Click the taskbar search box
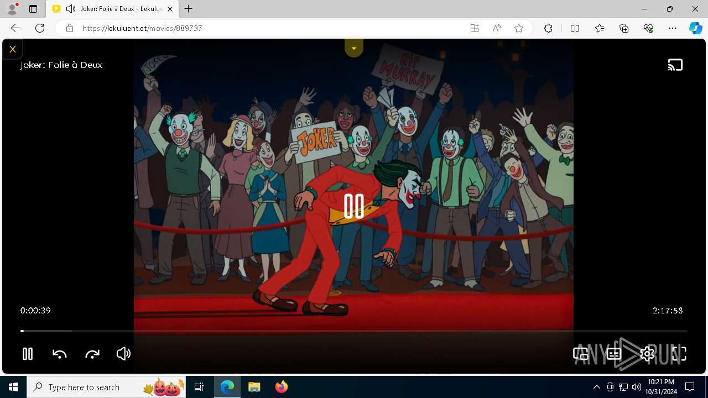 click(107, 387)
